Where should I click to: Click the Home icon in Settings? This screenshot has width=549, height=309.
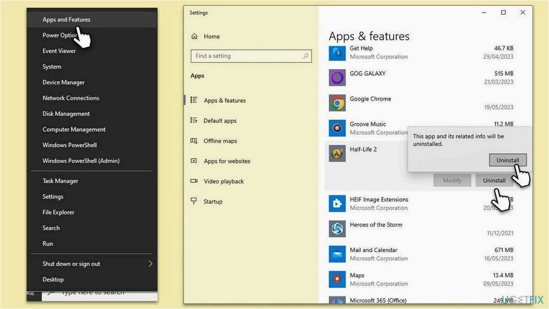click(x=194, y=36)
